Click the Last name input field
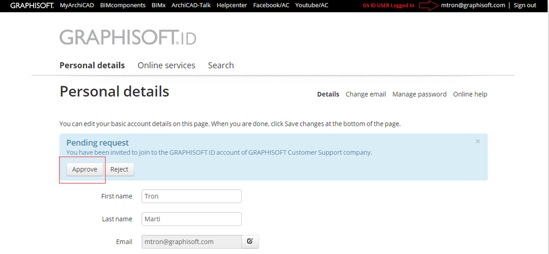This screenshot has width=549, height=254. click(x=192, y=219)
